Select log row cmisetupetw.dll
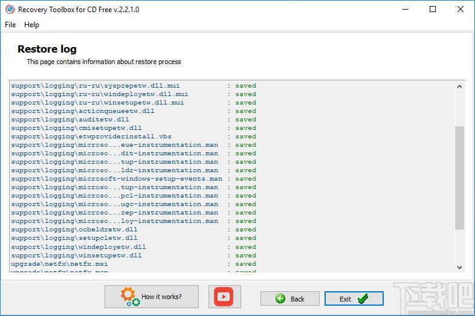475x316 pixels. click(x=134, y=128)
